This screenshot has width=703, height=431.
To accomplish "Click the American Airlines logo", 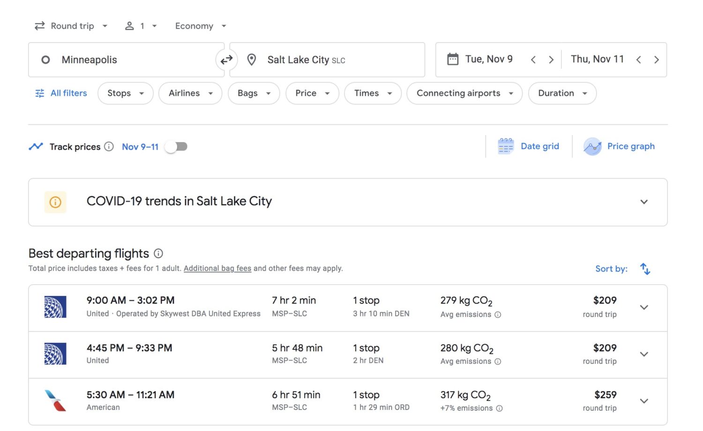I will coord(55,401).
